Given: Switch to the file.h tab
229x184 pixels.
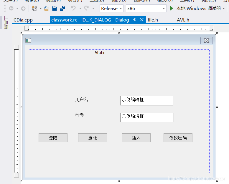Looking at the screenshot, I should click(153, 20).
